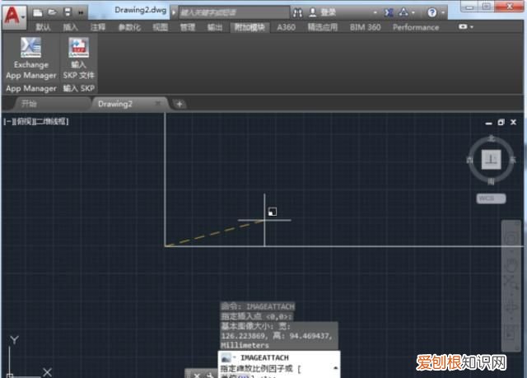Switch to the 开始 file tab
527x378 pixels.
pos(29,104)
